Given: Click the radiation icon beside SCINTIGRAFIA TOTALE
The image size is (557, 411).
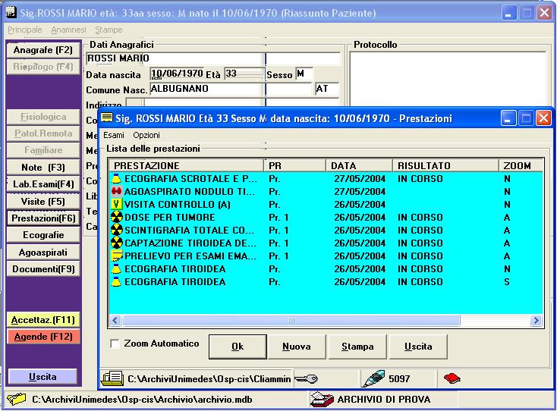Looking at the screenshot, I should [117, 231].
